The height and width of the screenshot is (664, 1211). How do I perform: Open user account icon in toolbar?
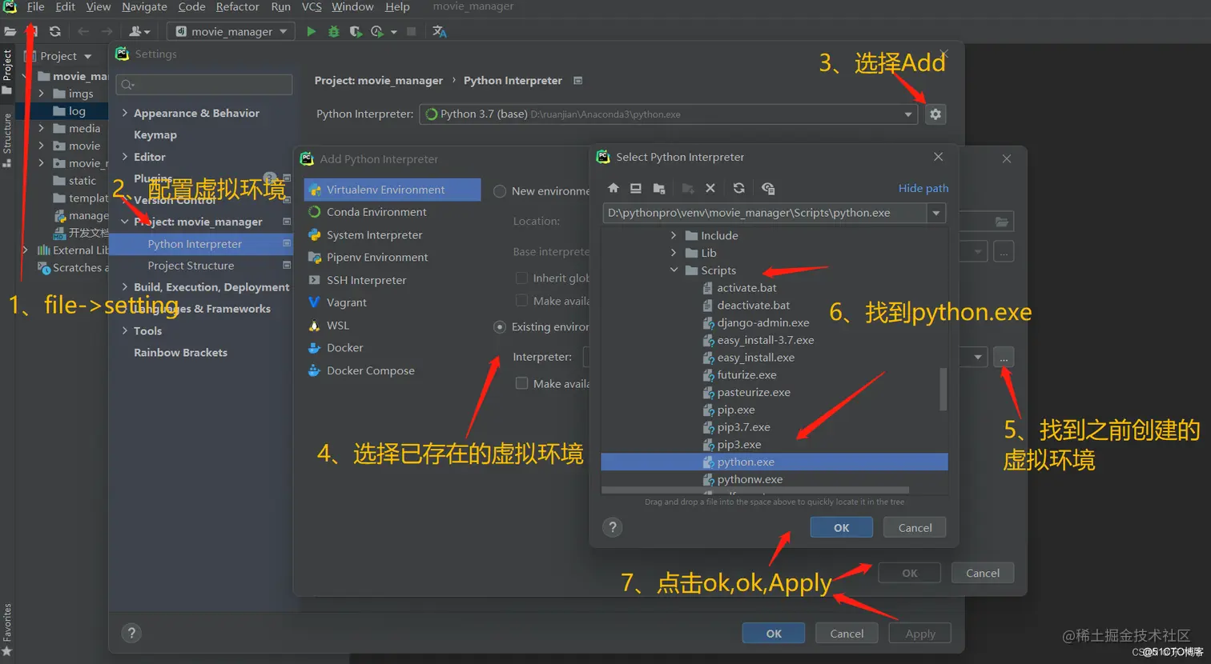[139, 31]
